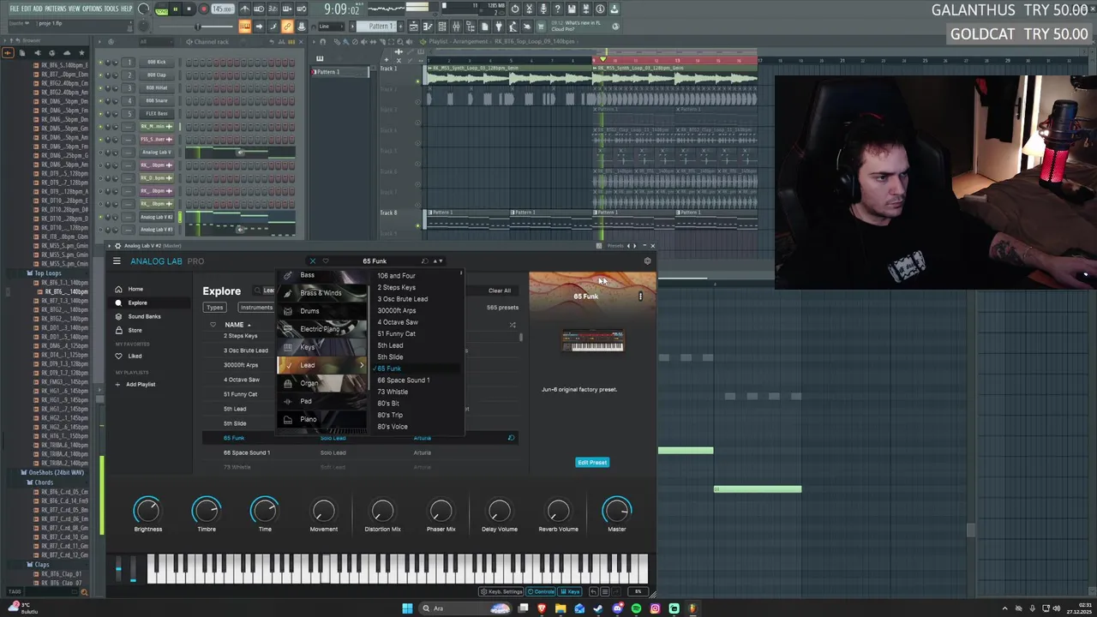The height and width of the screenshot is (617, 1097).
Task: Click the FL Studio record button
Action: (x=203, y=9)
